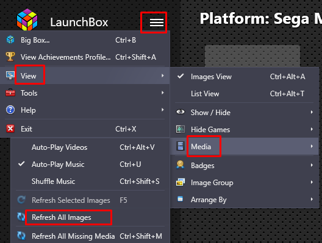Expand the View submenu arrow

[163, 76]
